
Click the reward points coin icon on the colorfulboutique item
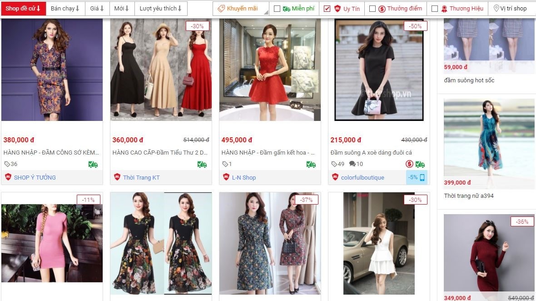(409, 164)
